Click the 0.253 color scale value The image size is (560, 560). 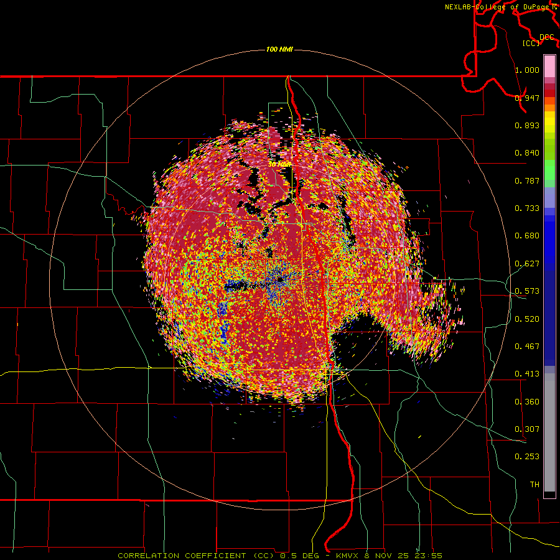click(x=527, y=457)
